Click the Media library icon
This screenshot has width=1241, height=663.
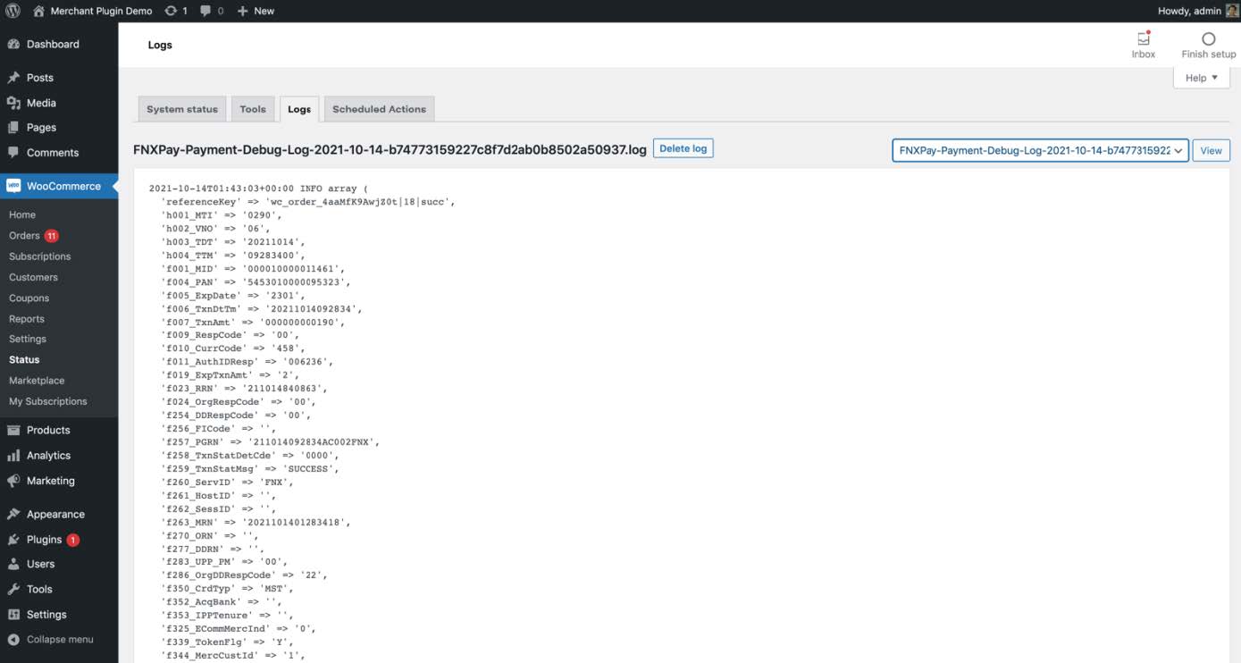click(x=13, y=103)
